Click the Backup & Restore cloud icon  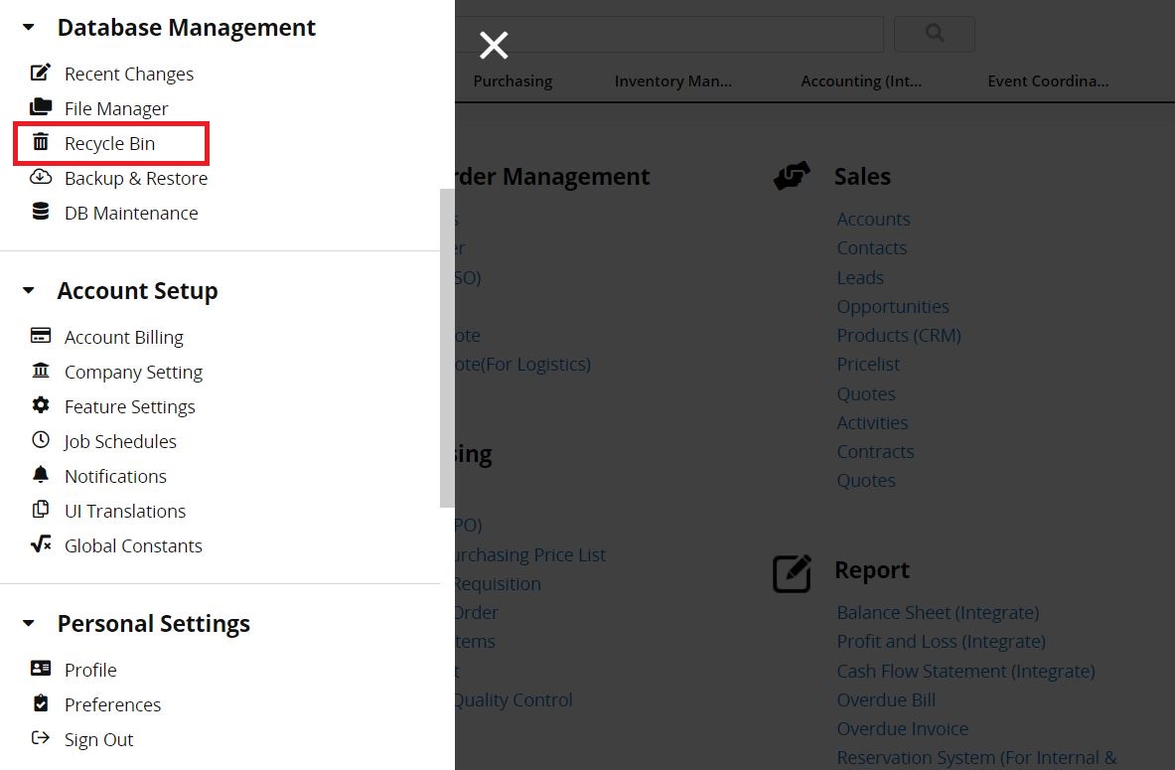tap(41, 177)
